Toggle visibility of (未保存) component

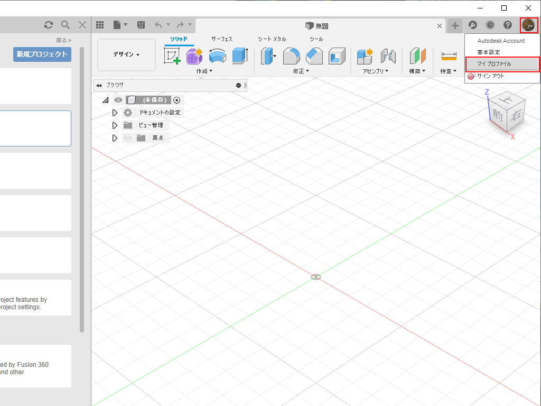click(x=118, y=100)
